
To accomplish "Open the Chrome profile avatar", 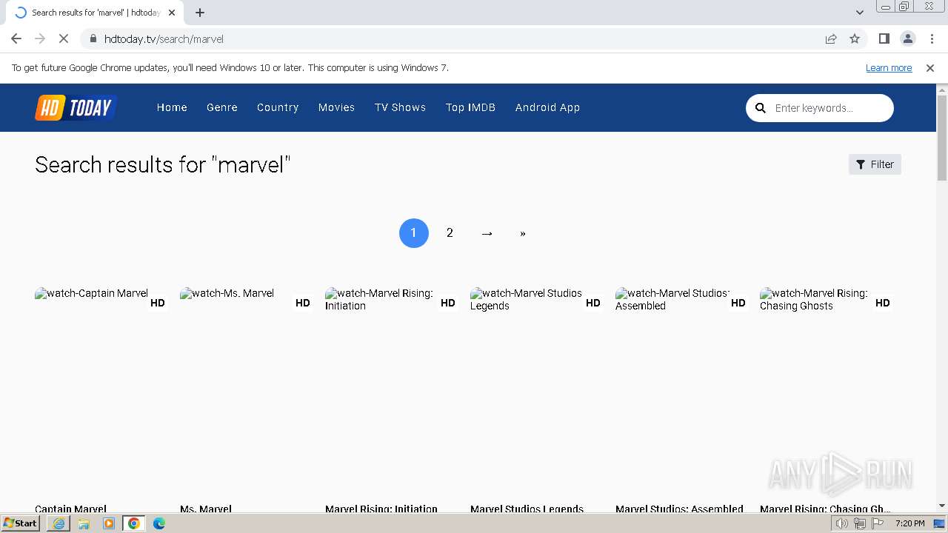I will (908, 38).
